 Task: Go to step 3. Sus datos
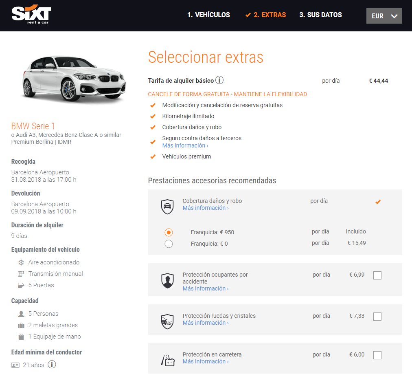click(320, 15)
